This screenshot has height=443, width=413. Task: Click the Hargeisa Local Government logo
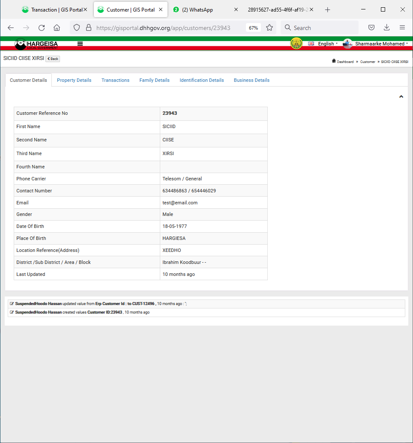click(36, 44)
